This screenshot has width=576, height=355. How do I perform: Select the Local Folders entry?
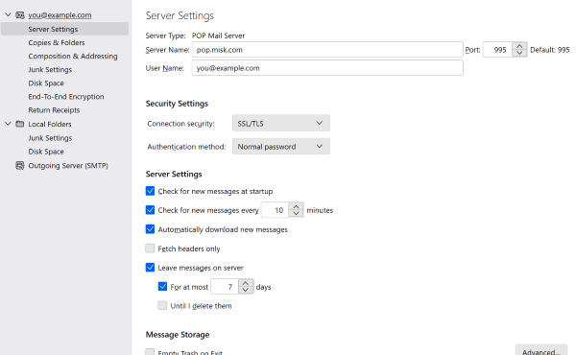[x=50, y=124]
